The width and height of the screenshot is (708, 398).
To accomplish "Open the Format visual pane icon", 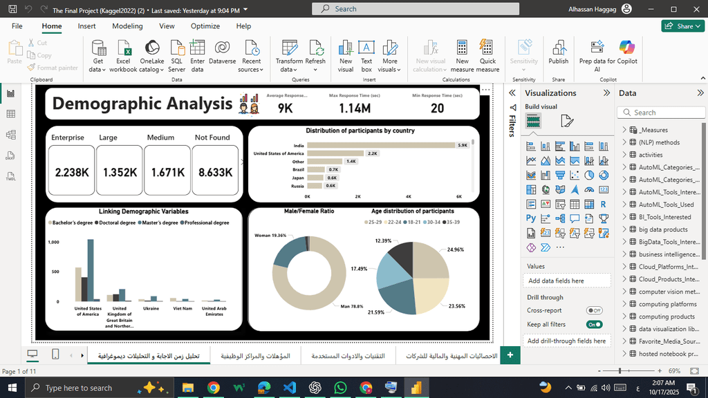I will point(567,122).
